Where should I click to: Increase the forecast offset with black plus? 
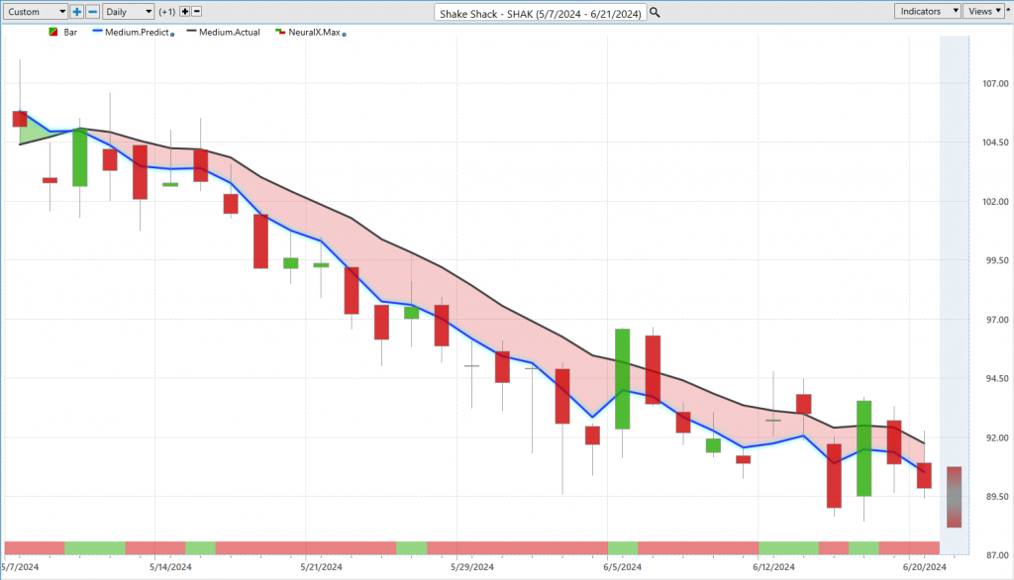point(184,11)
